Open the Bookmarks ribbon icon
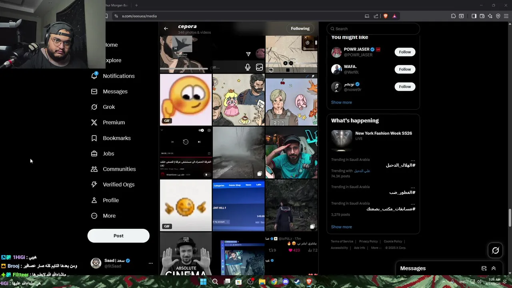512x288 pixels. (94, 138)
